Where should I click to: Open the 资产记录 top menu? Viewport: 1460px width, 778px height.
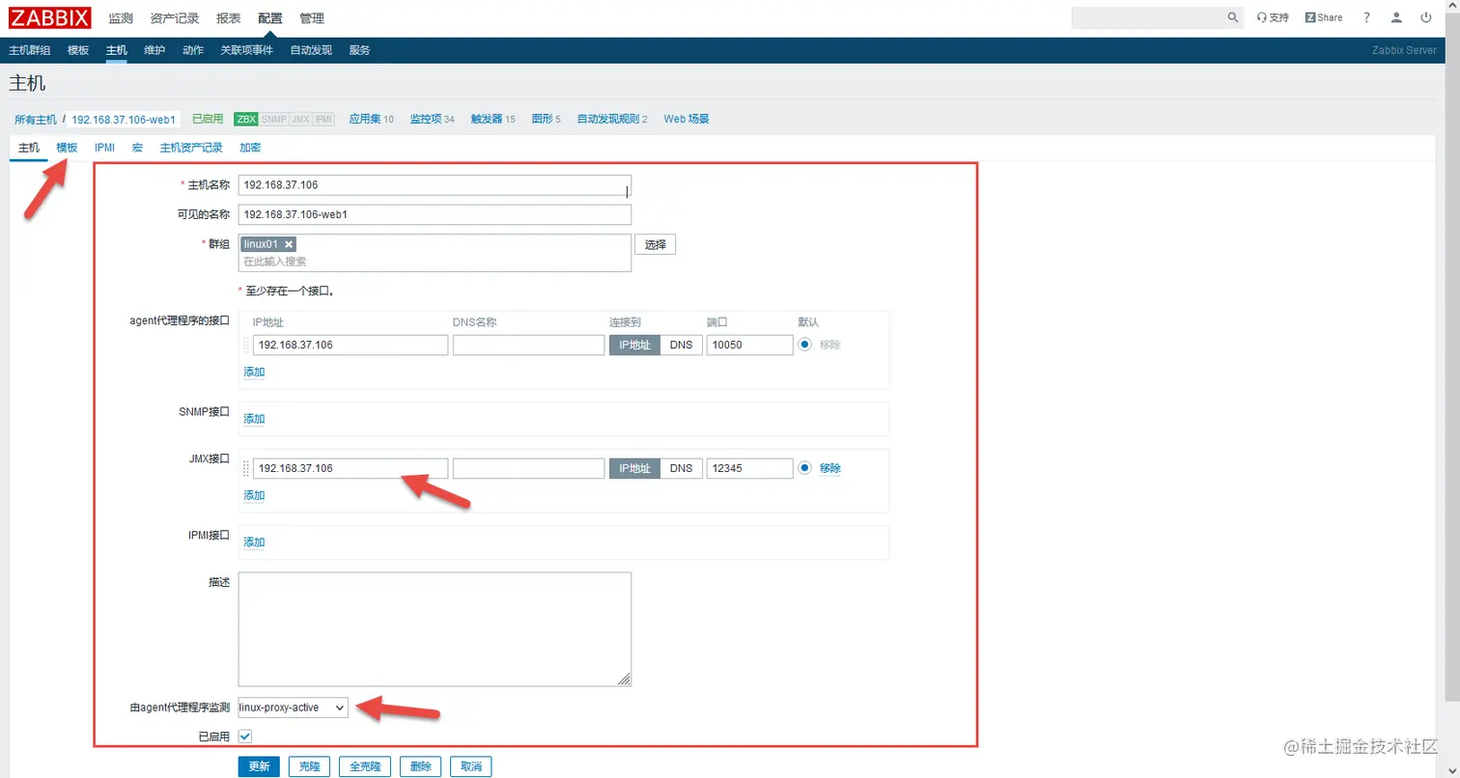tap(175, 18)
